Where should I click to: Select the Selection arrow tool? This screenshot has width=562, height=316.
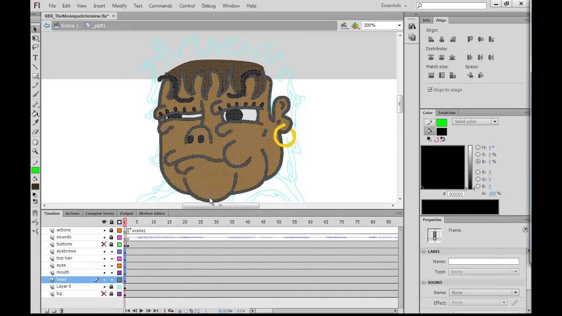[35, 29]
